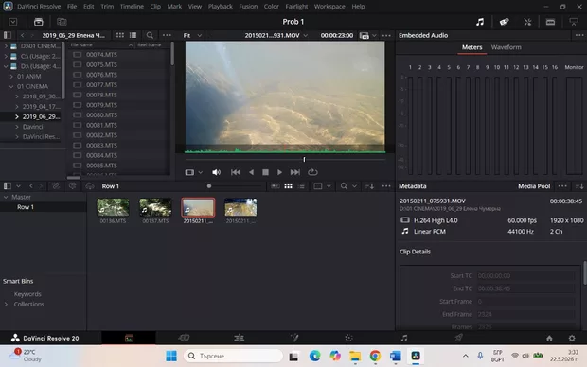The image size is (587, 367).
Task: Open the Fusion menu
Action: click(248, 7)
